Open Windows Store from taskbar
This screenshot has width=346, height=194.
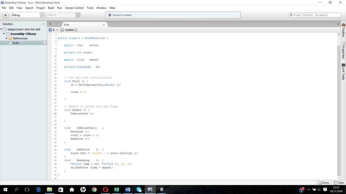pos(61,189)
